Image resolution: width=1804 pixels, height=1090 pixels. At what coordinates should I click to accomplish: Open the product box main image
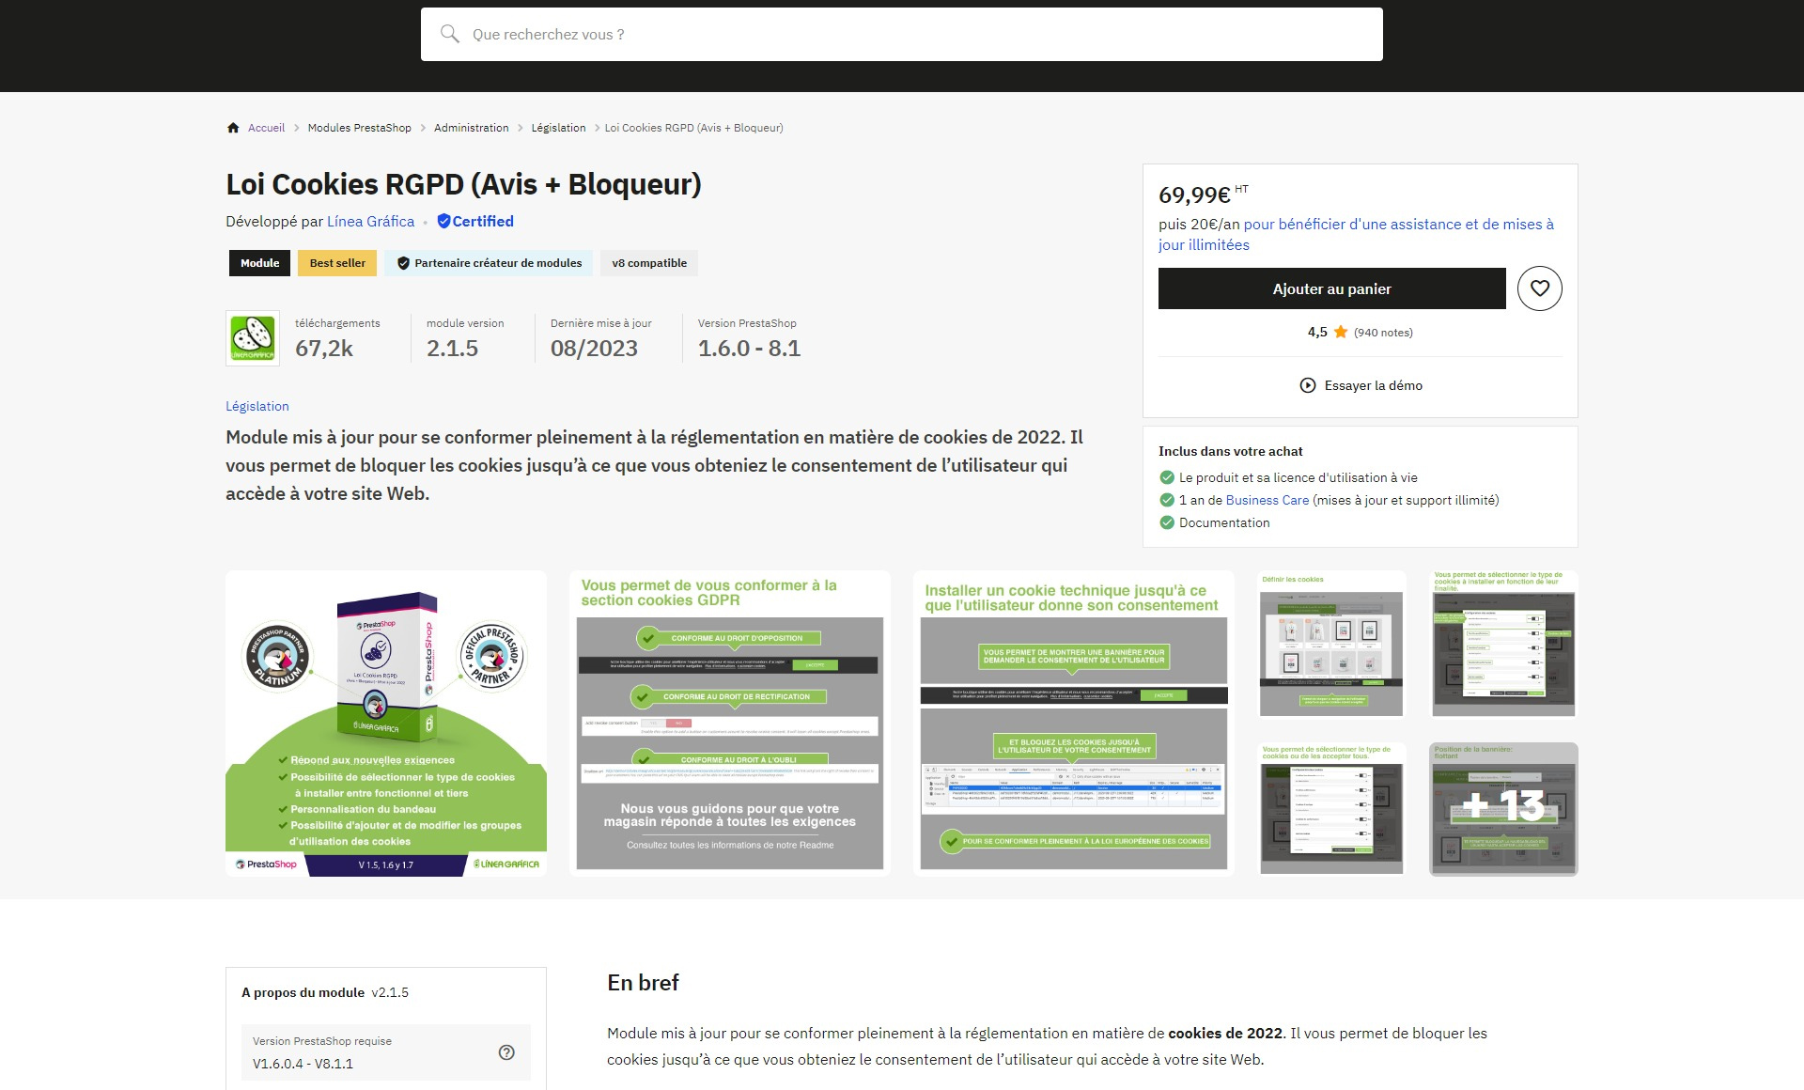coord(386,724)
